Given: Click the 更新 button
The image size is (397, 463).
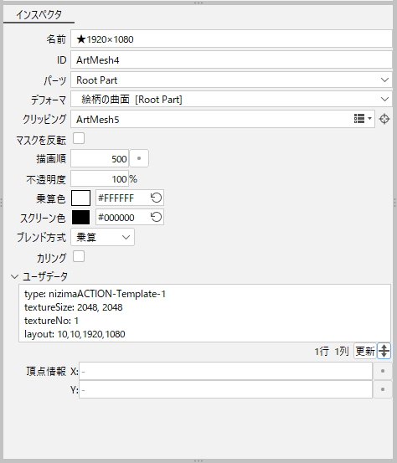Looking at the screenshot, I should coord(365,351).
